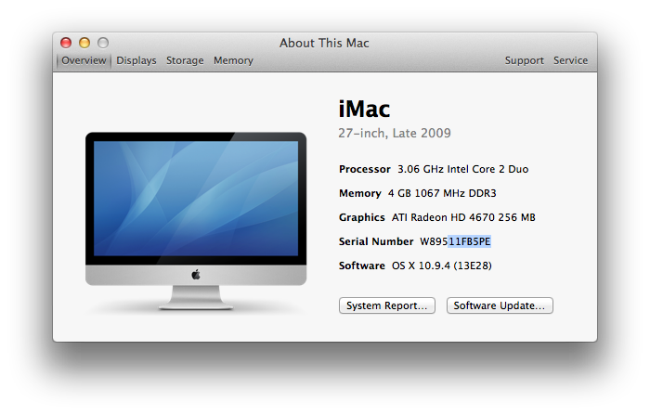Click the About This Mac window title
650x415 pixels.
pyautogui.click(x=324, y=43)
